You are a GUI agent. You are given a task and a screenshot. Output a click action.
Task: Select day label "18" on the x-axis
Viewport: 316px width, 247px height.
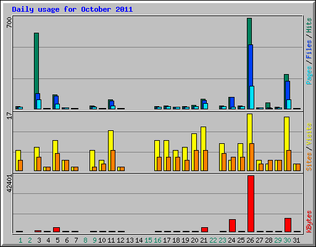[x=176, y=240]
